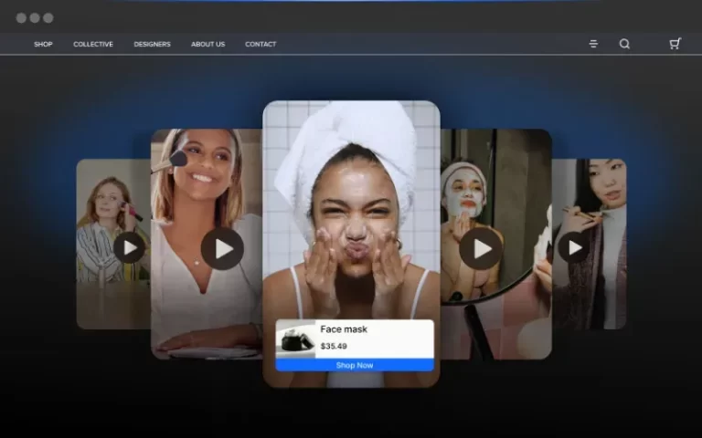Click the center video of woman in towel
702x438 pixels.
click(351, 201)
